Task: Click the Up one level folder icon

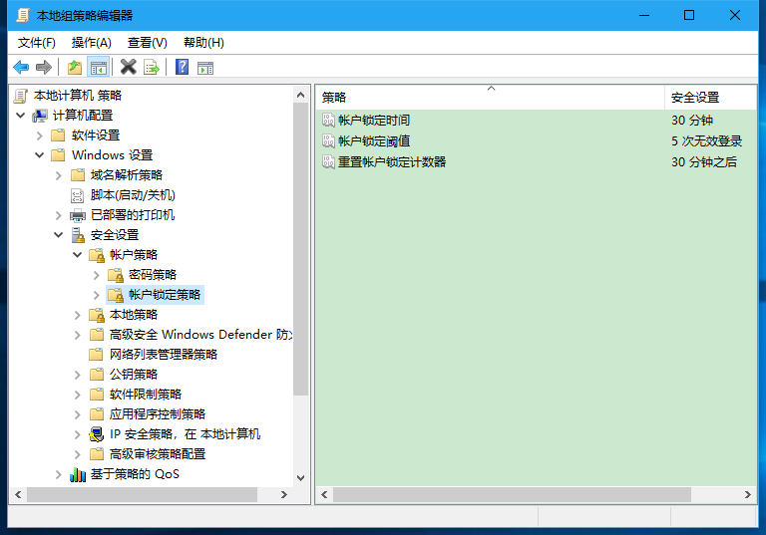Action: 75,67
